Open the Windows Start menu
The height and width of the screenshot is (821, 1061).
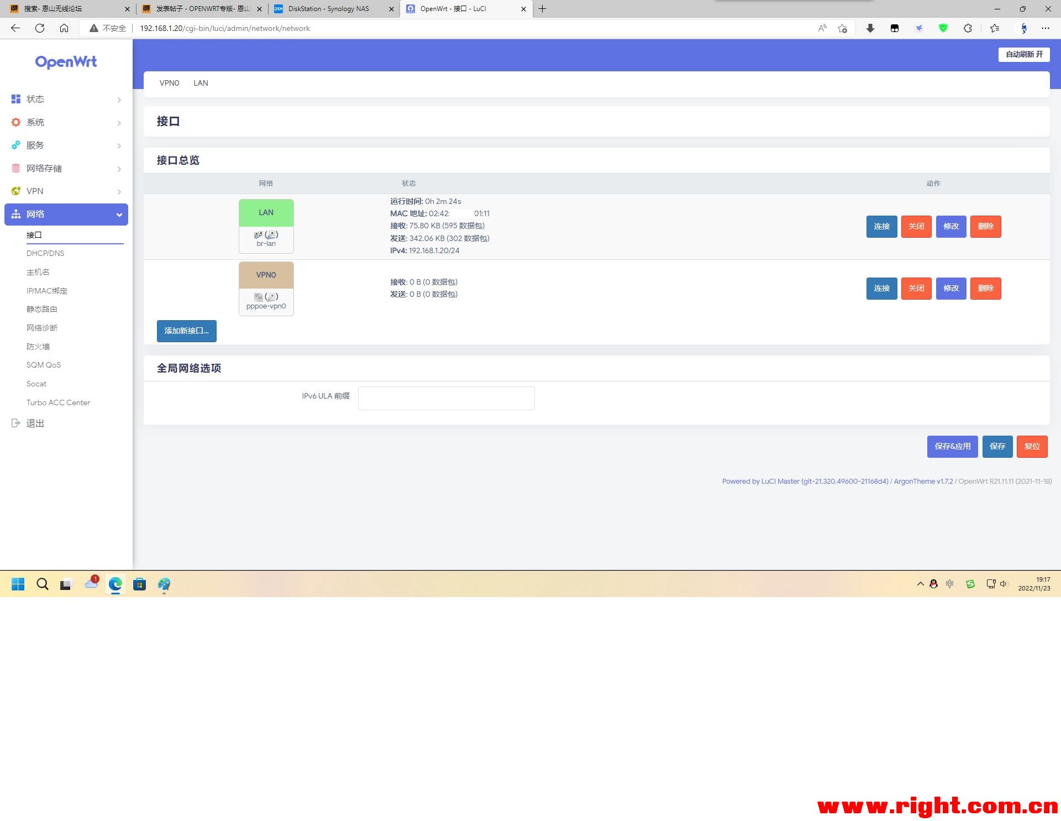[18, 584]
